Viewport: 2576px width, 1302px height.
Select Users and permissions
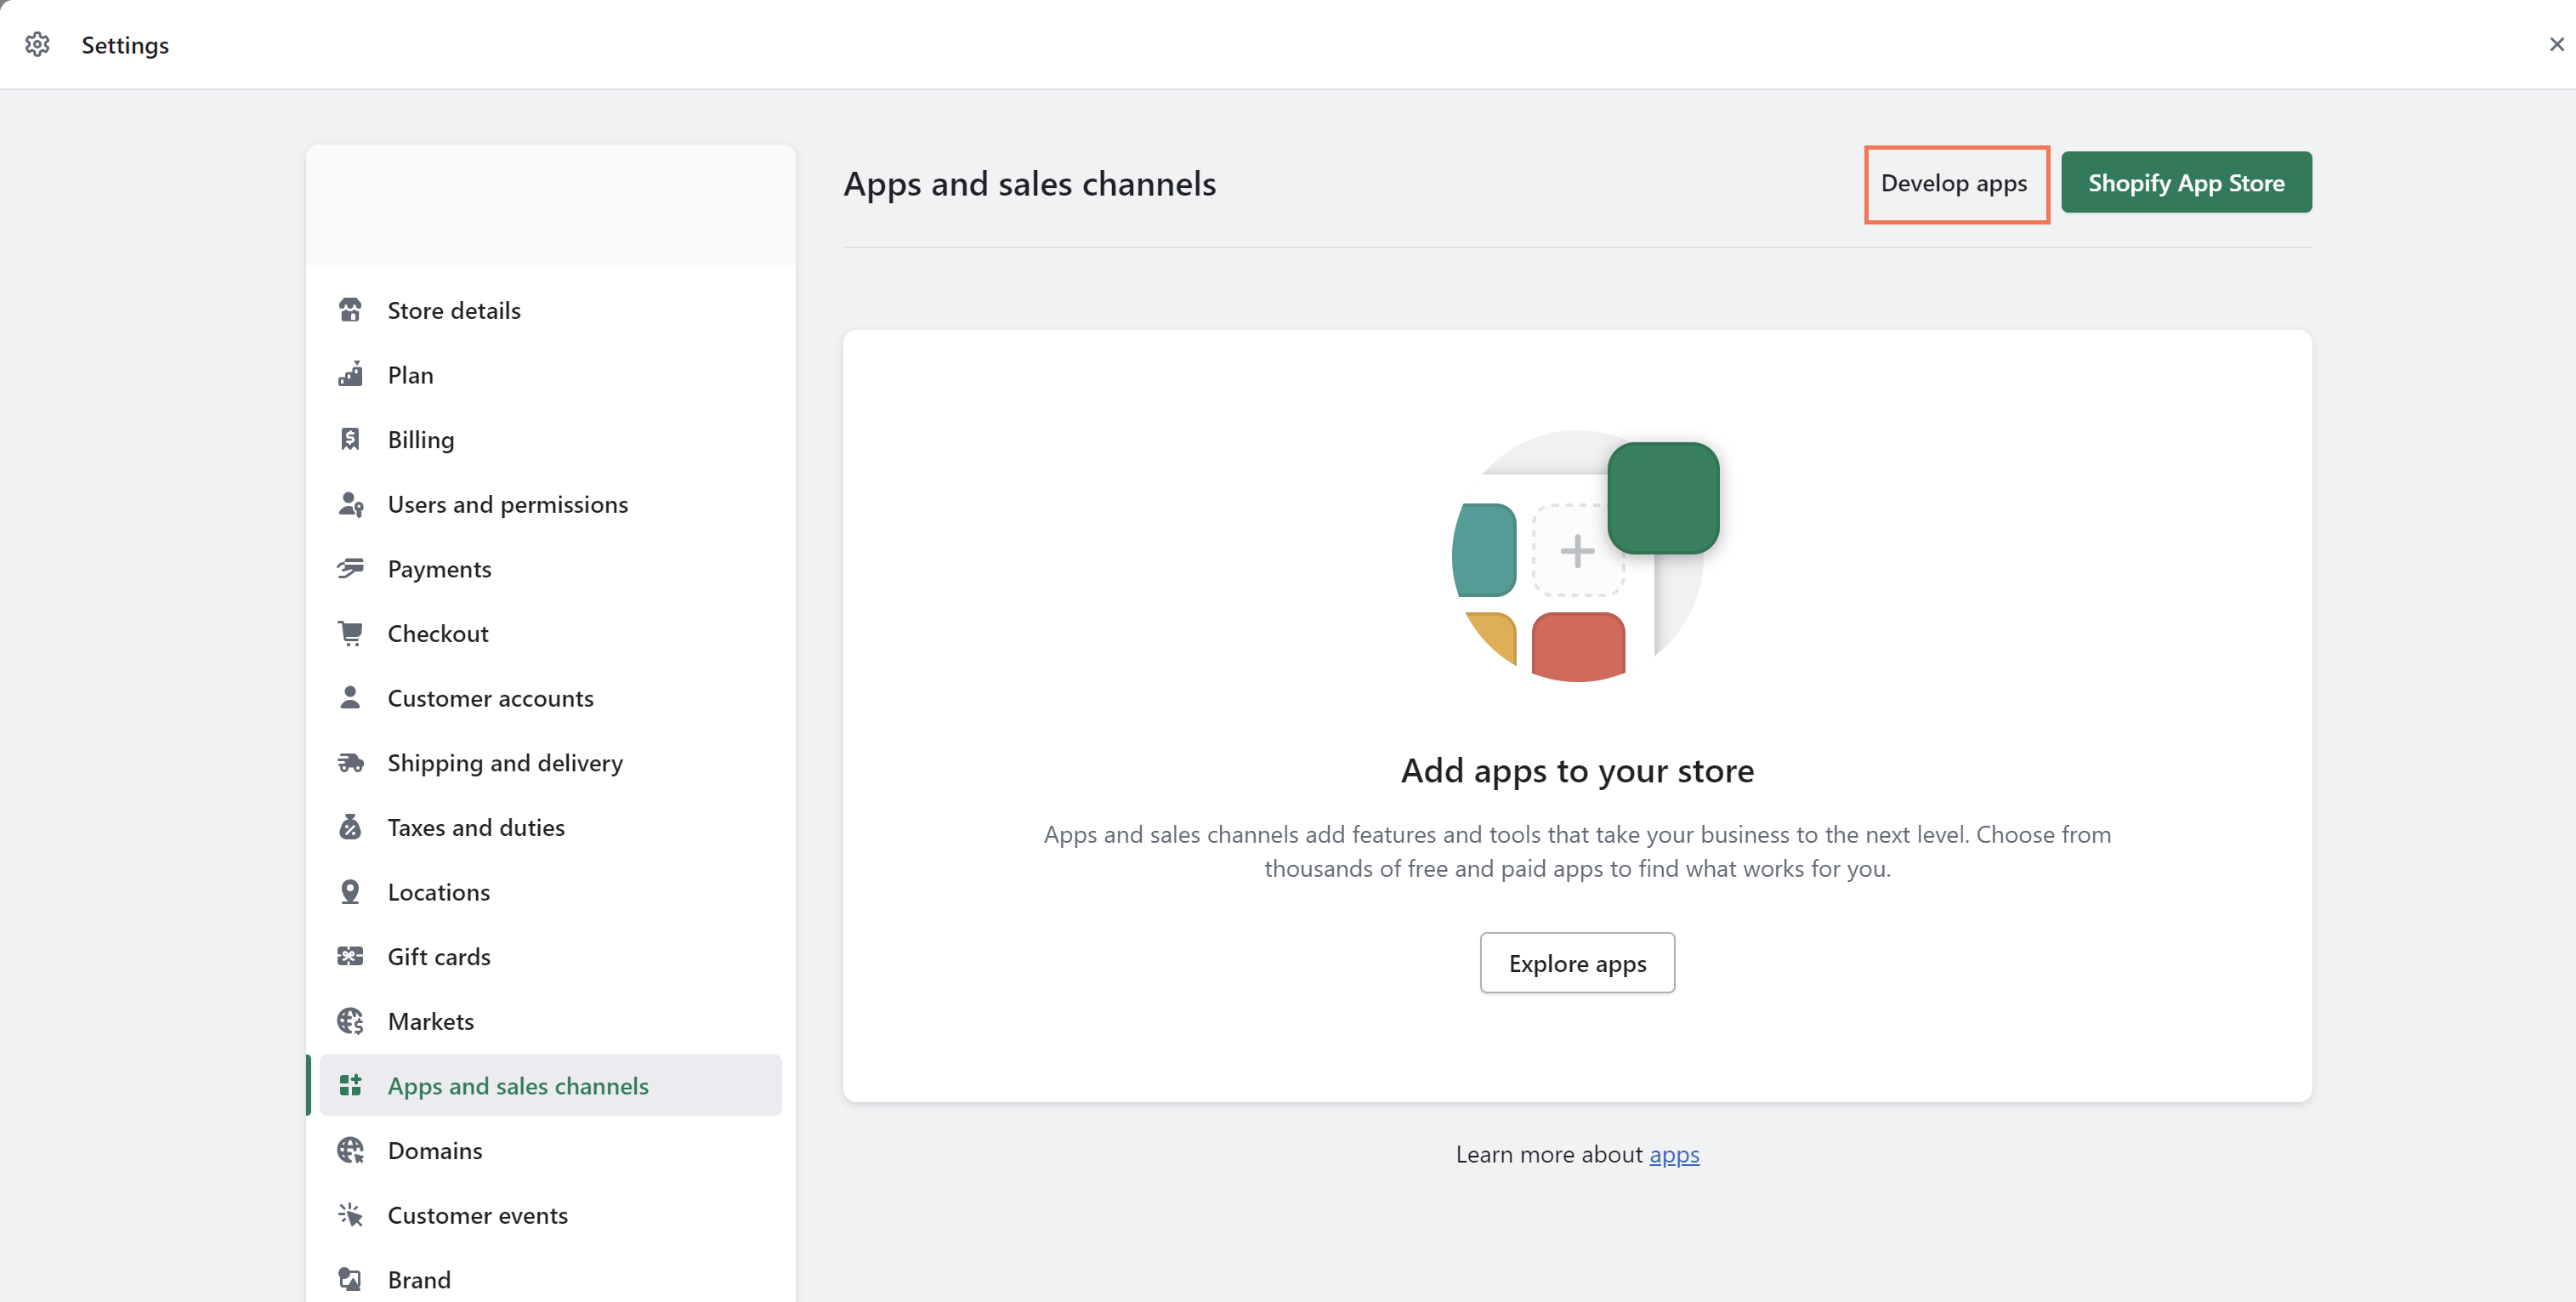[x=551, y=504]
